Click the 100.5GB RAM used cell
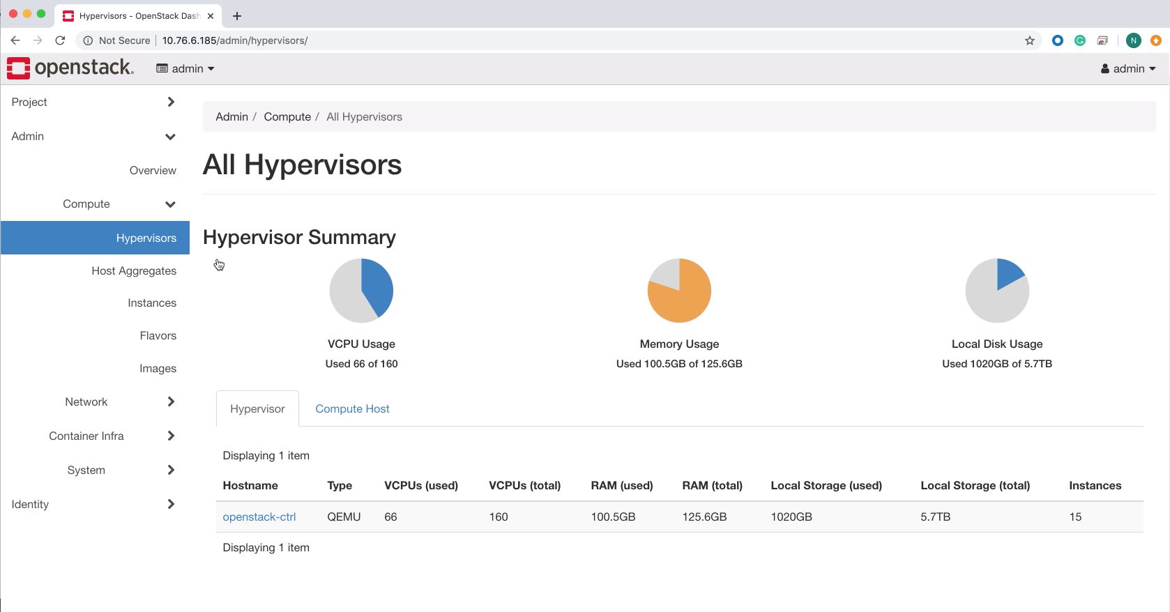This screenshot has width=1170, height=612. [613, 517]
